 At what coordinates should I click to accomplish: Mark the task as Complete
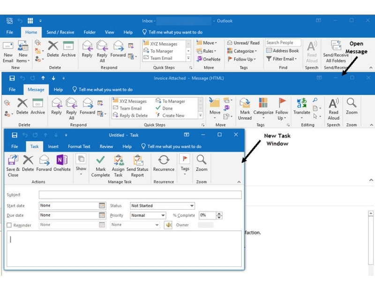coord(100,166)
